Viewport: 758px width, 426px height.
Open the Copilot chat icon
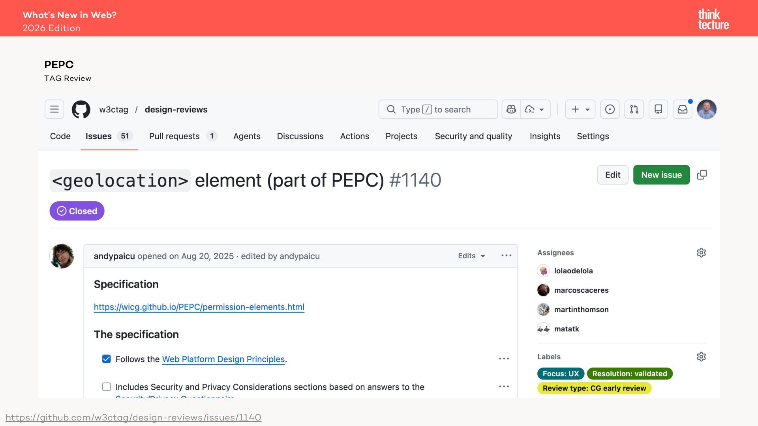click(511, 109)
